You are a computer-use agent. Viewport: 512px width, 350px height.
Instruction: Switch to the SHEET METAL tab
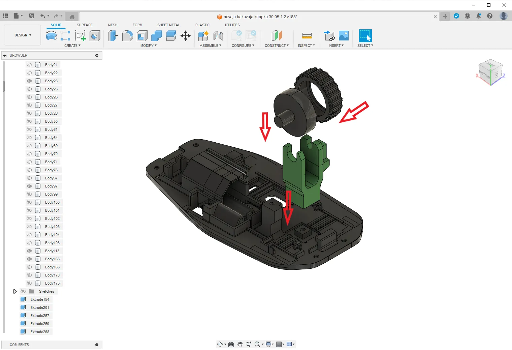169,25
